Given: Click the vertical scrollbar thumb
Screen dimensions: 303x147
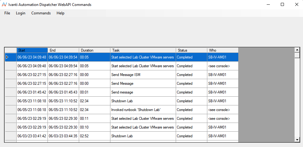Looking at the screenshot, I should tap(297, 55).
